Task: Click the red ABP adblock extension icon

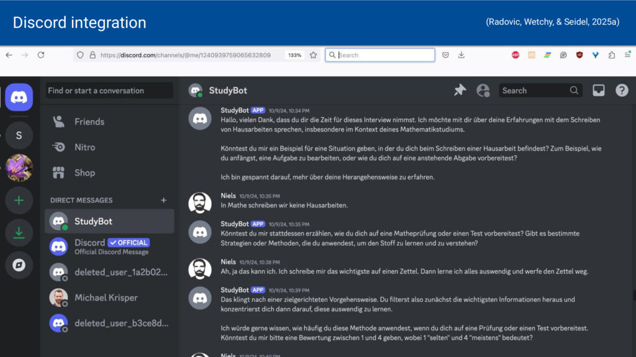Action: tap(516, 55)
